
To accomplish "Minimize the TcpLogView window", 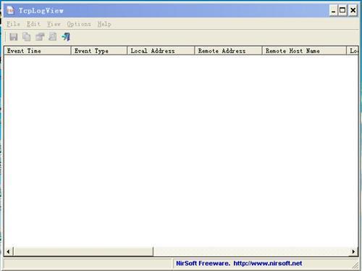I will 334,10.
